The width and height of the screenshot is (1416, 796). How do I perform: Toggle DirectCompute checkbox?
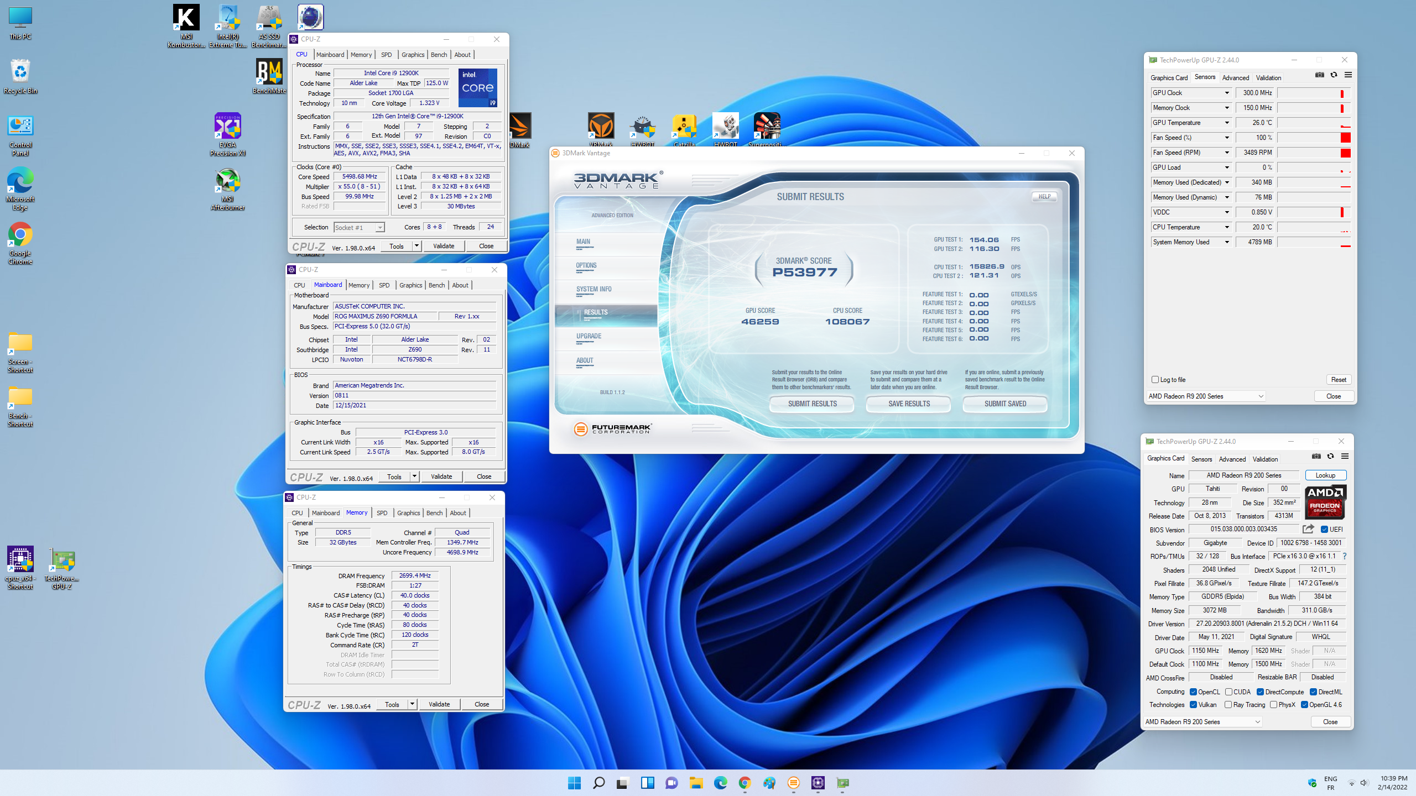pyautogui.click(x=1260, y=692)
